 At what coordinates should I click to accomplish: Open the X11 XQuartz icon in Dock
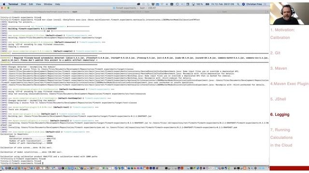249,168
